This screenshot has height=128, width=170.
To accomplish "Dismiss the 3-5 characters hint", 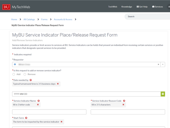I will click(123, 104).
